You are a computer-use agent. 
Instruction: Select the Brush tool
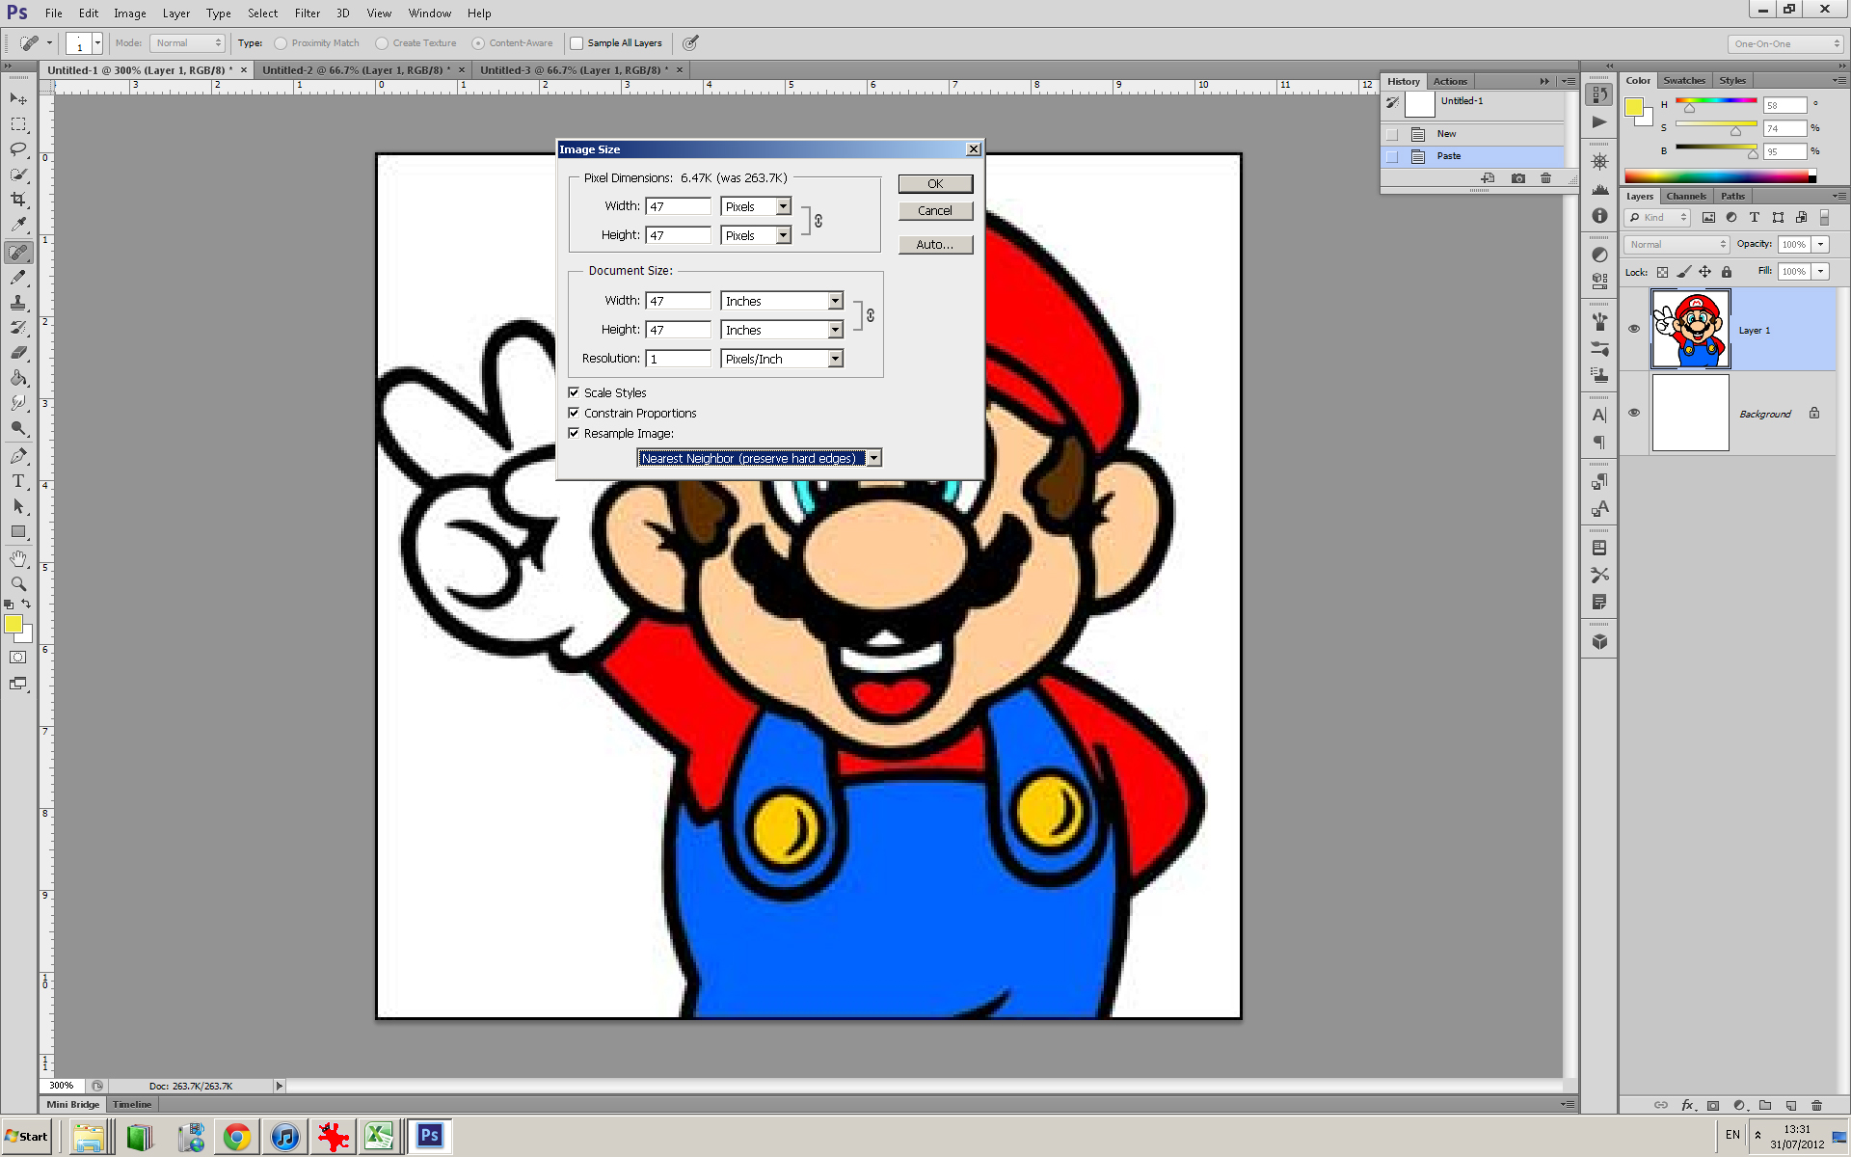tap(18, 278)
